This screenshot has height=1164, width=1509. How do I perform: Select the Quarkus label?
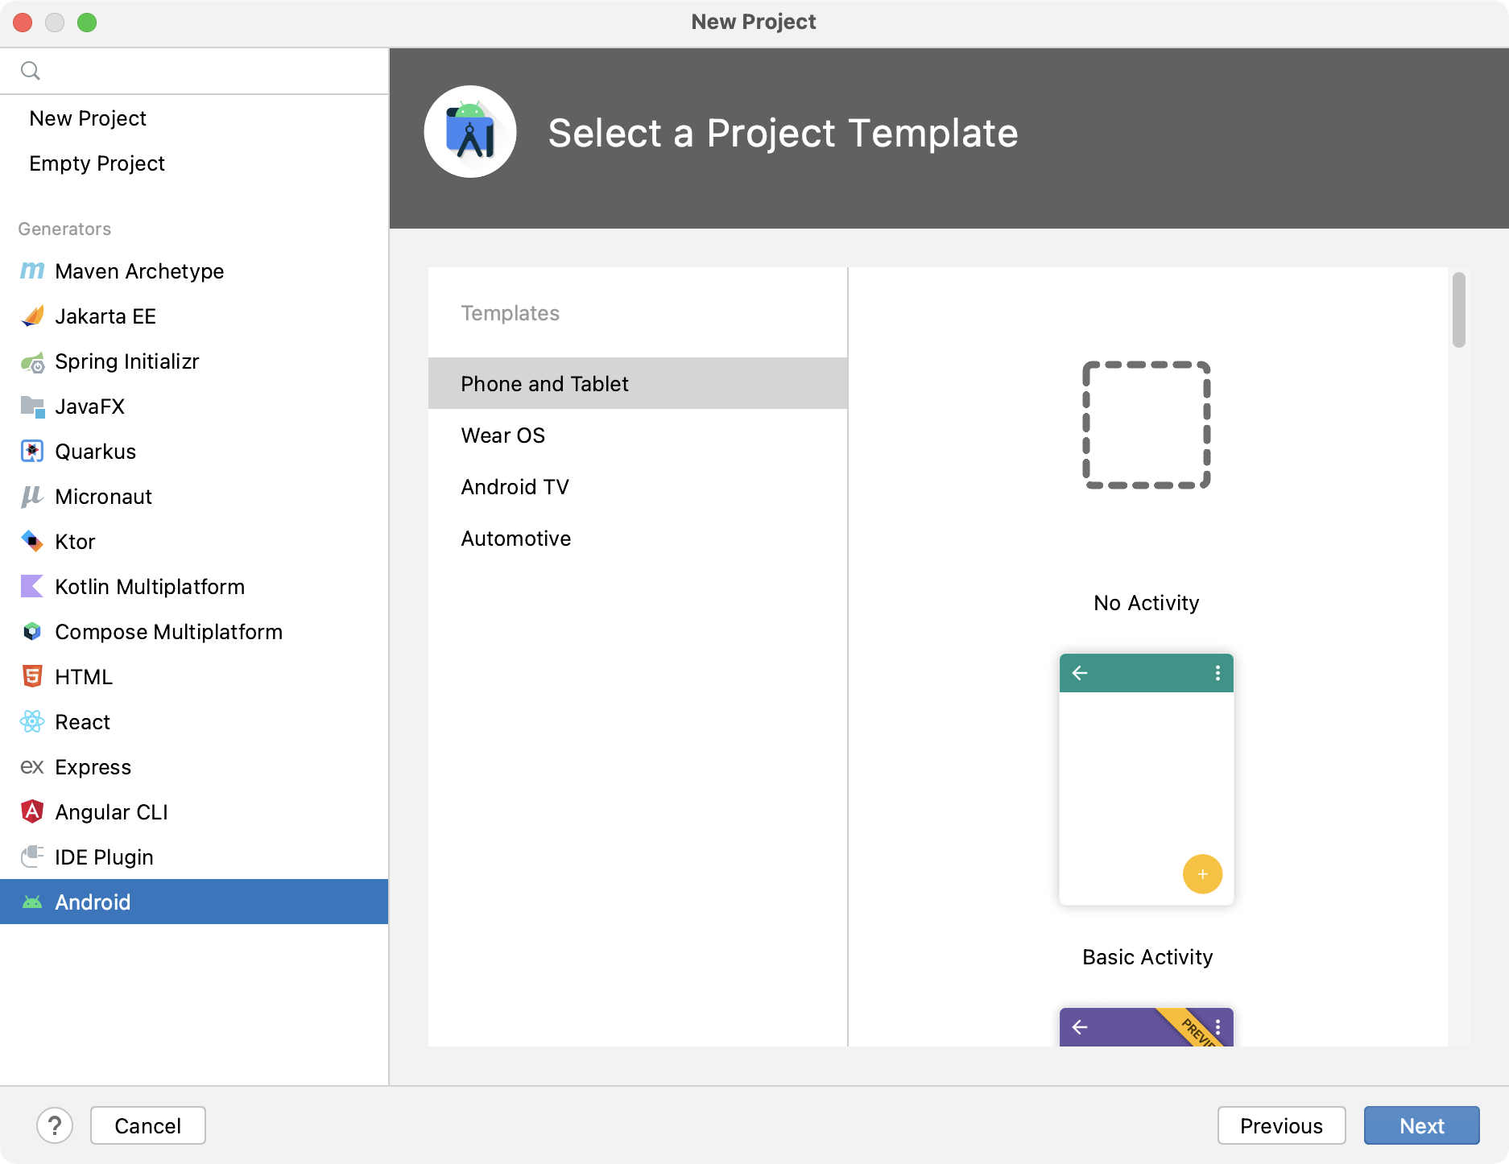coord(95,452)
